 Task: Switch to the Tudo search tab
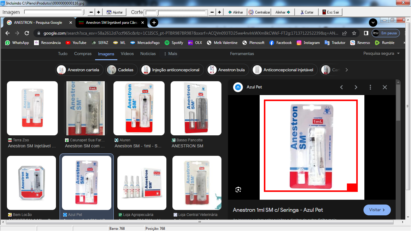pyautogui.click(x=63, y=54)
